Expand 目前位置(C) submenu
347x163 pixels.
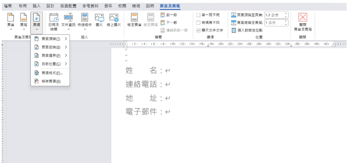pos(50,64)
